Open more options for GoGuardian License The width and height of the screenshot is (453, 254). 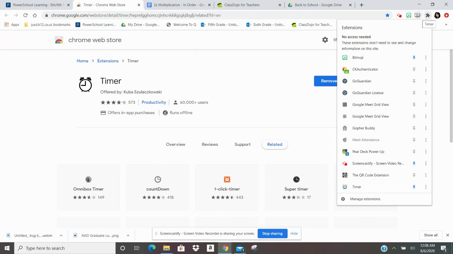(426, 93)
